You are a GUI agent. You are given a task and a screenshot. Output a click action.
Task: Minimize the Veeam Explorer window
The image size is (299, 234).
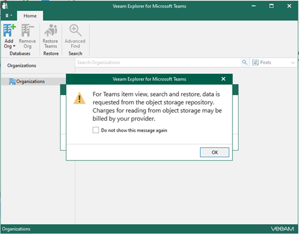(253, 6)
